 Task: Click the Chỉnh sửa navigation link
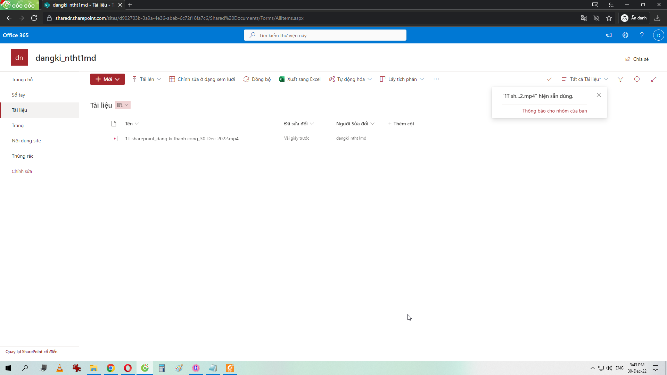click(x=22, y=171)
